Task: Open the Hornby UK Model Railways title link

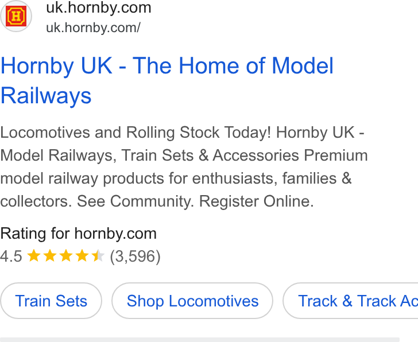Action: 167,80
